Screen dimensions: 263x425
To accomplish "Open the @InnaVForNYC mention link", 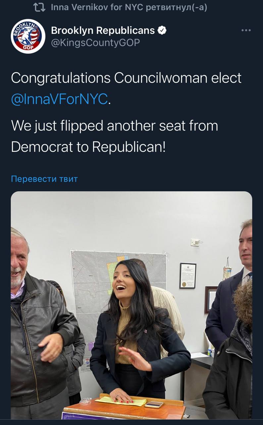I will coord(59,99).
